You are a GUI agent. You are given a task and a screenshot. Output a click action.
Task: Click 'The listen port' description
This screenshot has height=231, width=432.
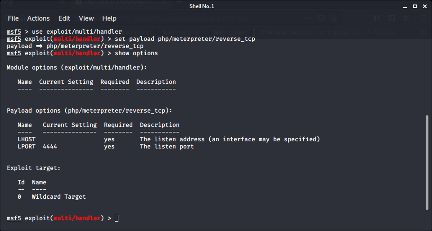[x=166, y=146]
